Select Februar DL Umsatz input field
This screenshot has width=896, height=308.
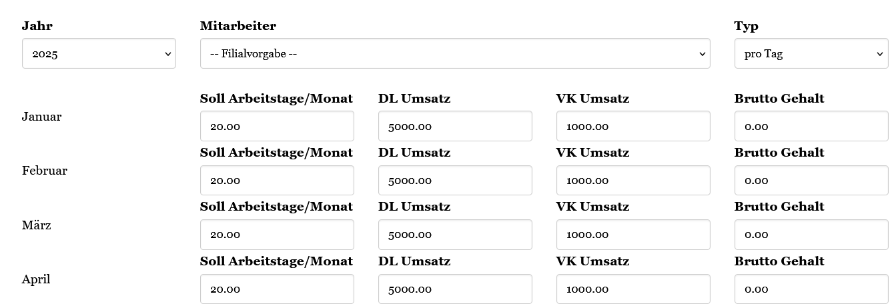pyautogui.click(x=455, y=180)
